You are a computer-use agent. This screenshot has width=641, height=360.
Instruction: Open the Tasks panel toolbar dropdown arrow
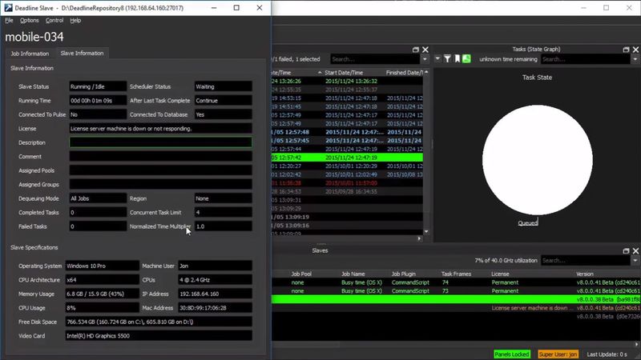[x=437, y=59]
